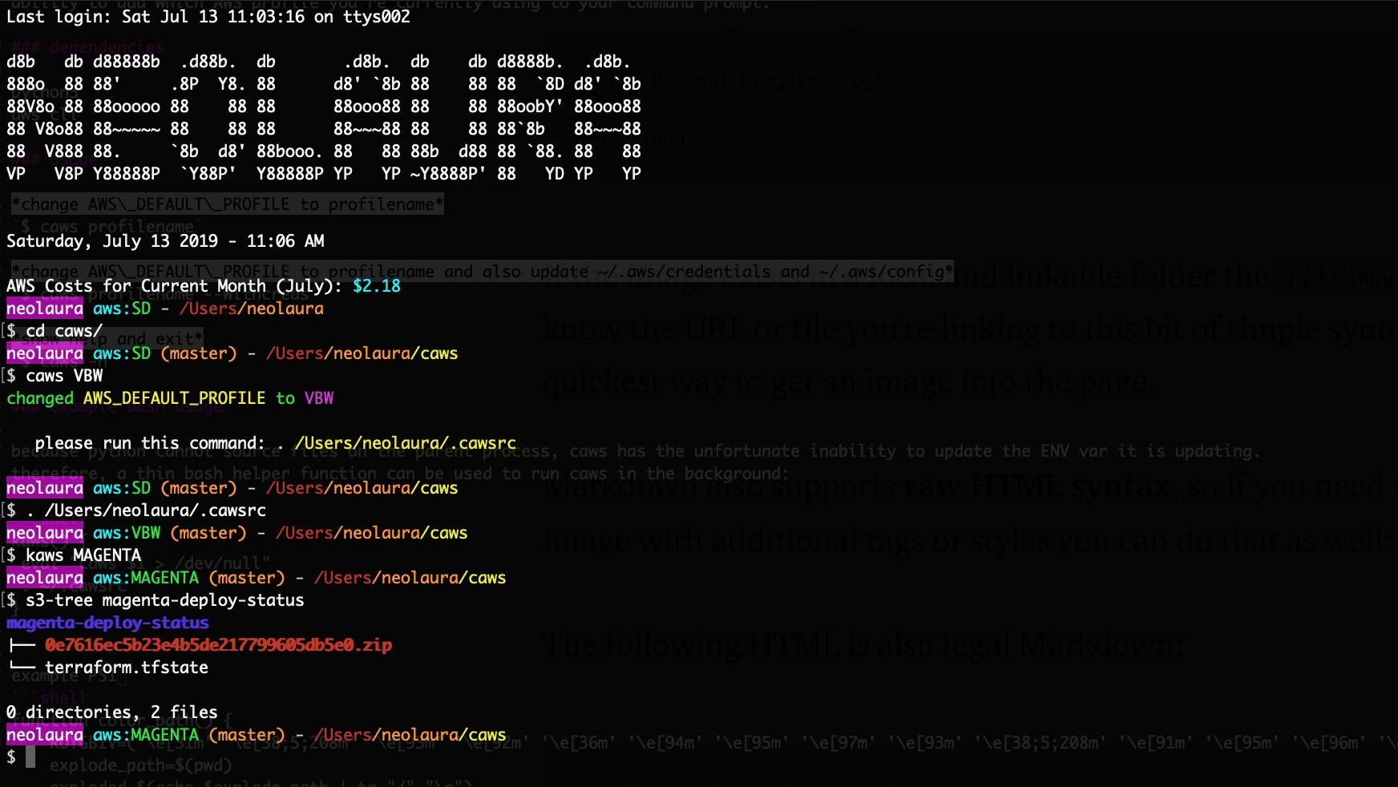Screen dimensions: 1398x787
Task: Click "(master)" in the prompt above "caws VBW"
Action: (199, 353)
